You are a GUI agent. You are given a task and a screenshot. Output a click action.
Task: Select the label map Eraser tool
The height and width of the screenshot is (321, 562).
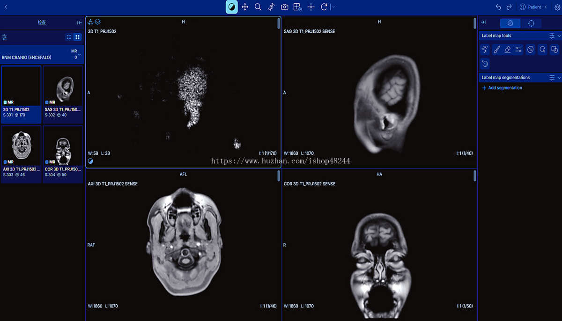508,49
